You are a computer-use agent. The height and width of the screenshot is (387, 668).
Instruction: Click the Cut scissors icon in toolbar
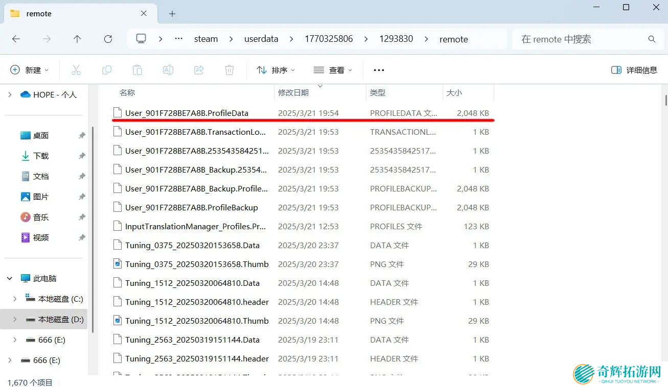(76, 70)
